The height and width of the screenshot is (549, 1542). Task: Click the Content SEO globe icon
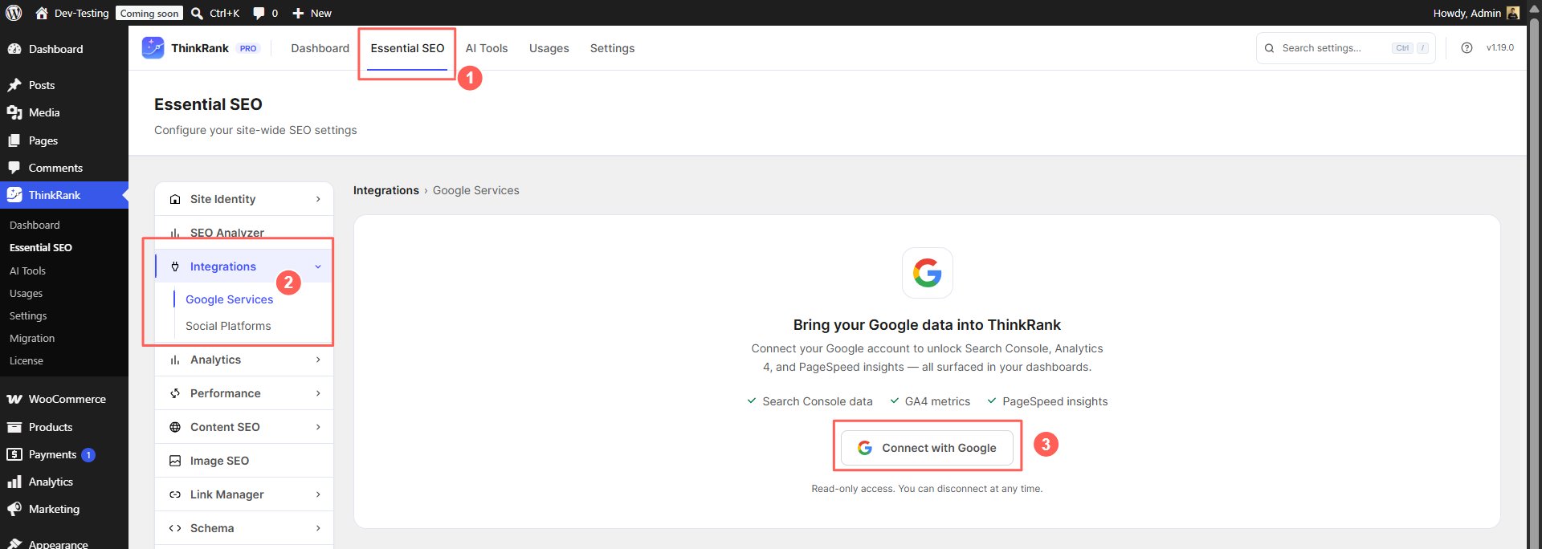[x=175, y=427]
